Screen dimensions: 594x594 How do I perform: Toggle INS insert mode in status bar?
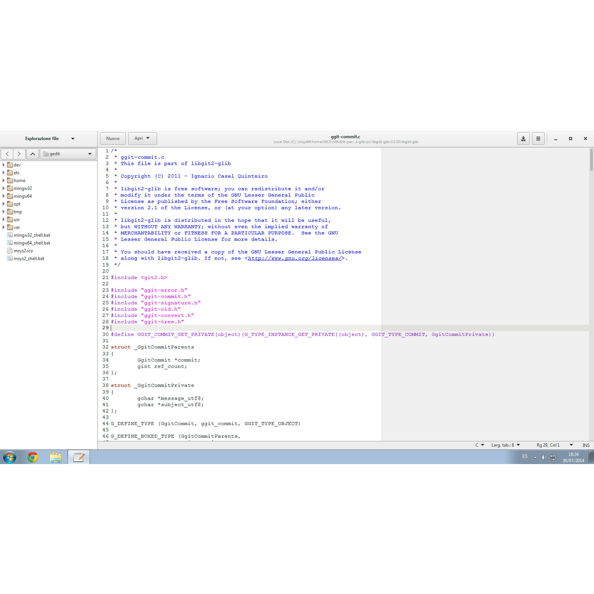[586, 445]
